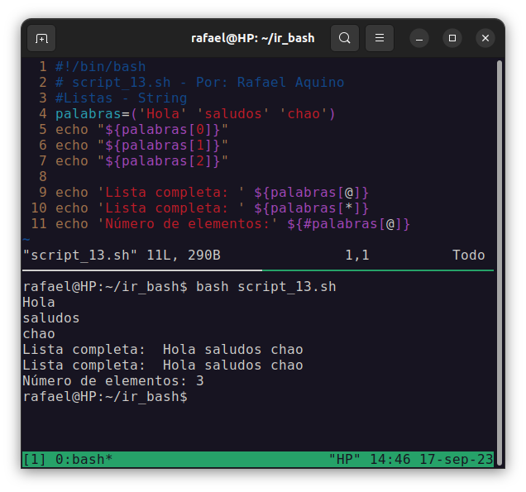
Task: Open the hamburger menu
Action: [x=380, y=38]
